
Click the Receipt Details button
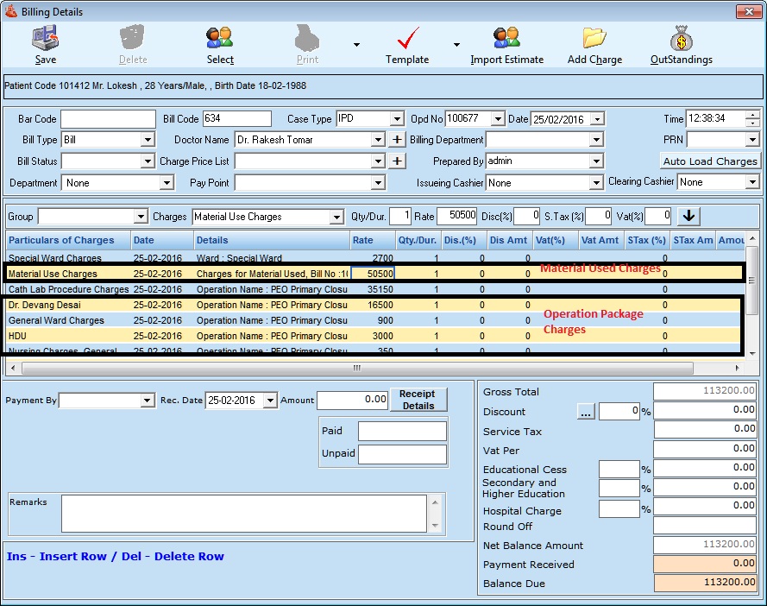(x=418, y=400)
